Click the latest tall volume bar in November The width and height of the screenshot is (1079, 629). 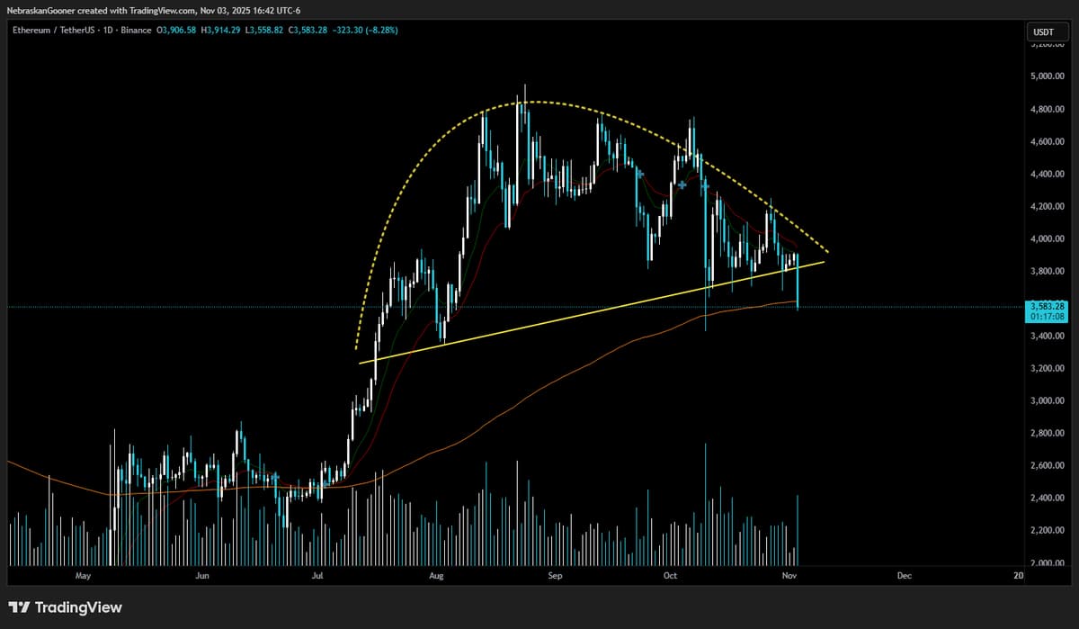click(798, 531)
